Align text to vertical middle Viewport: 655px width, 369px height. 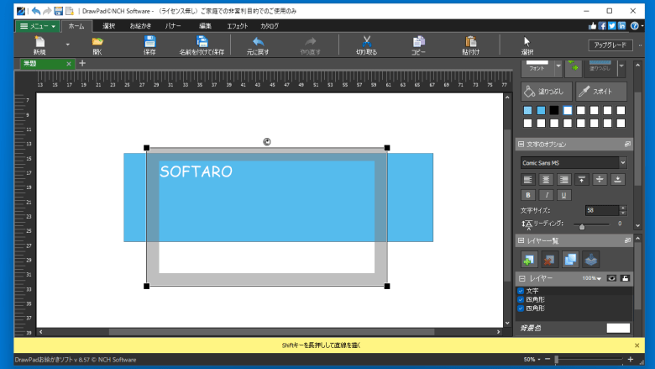pos(600,180)
